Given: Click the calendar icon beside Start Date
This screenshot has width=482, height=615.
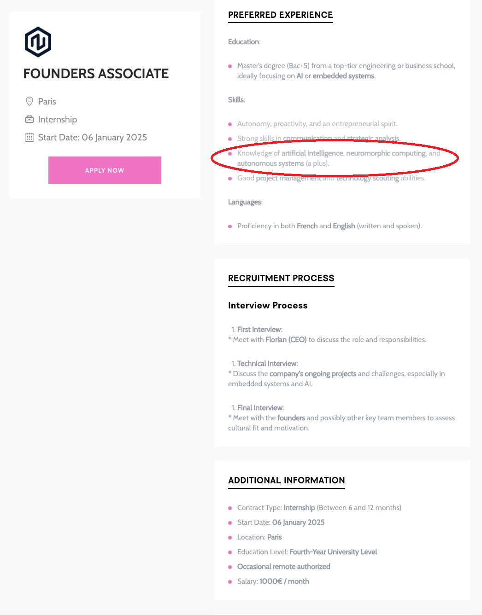Looking at the screenshot, I should coord(29,137).
